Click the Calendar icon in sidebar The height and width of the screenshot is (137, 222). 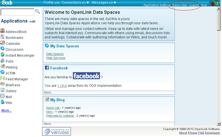3,43
